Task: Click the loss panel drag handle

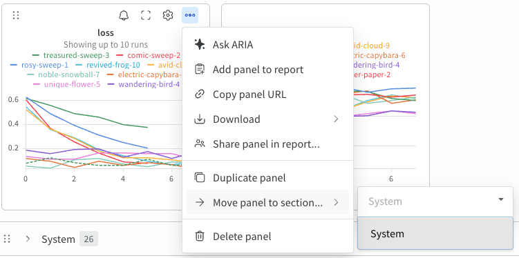Action: tap(16, 15)
